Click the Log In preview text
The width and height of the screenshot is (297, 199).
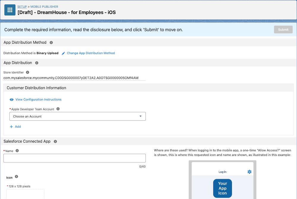click(222, 172)
